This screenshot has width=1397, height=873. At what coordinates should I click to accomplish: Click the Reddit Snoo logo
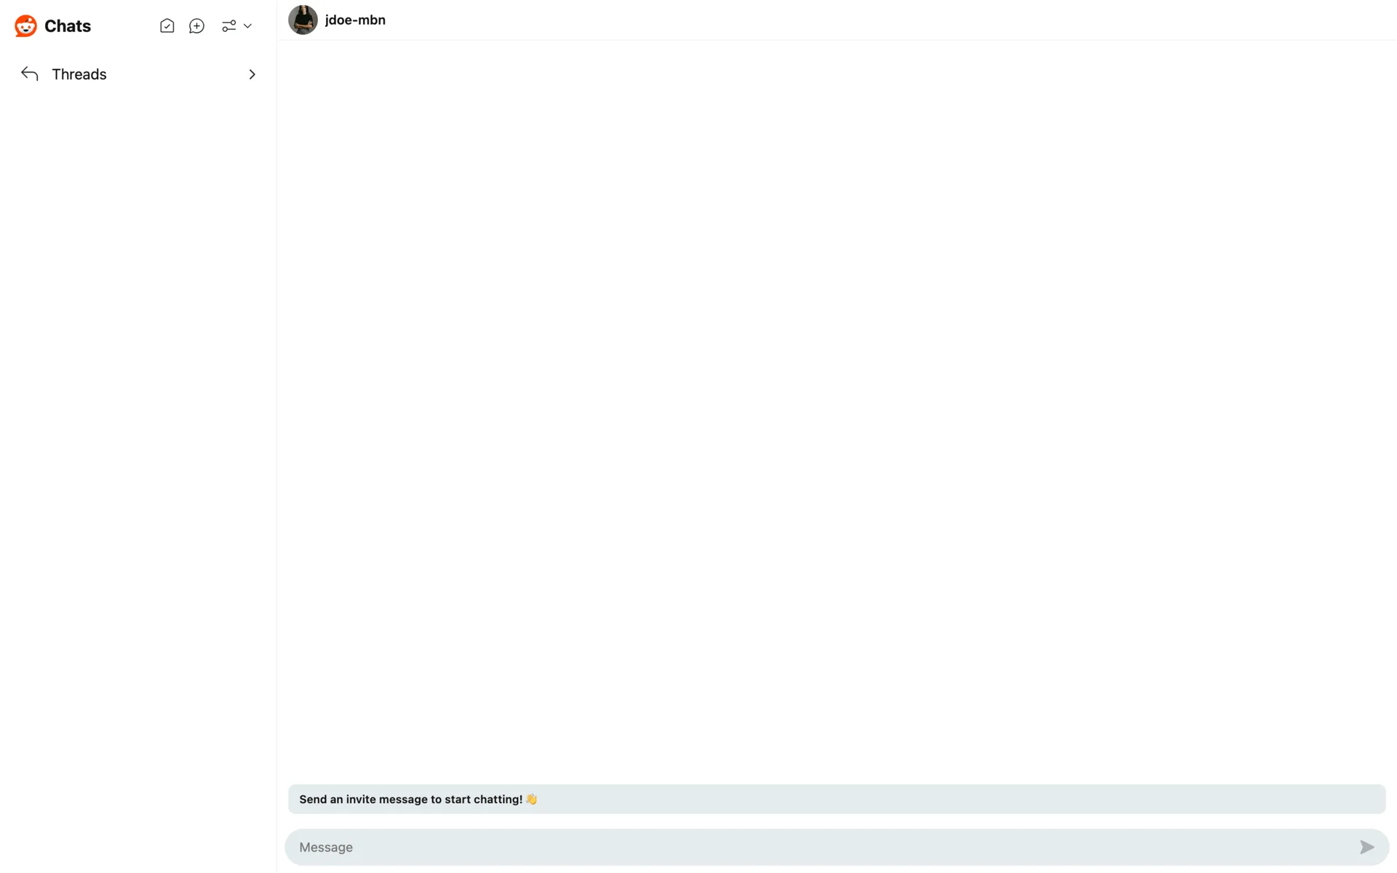26,26
